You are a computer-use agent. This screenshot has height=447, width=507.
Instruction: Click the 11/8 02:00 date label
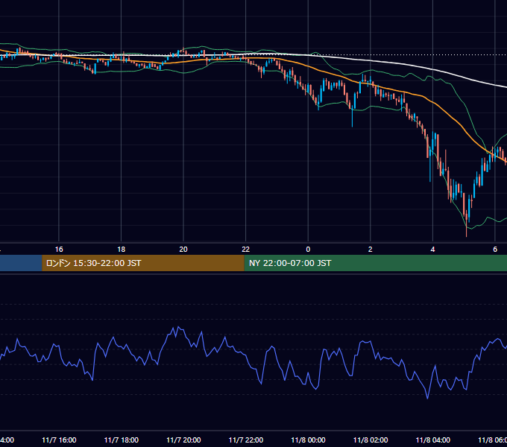click(x=371, y=440)
